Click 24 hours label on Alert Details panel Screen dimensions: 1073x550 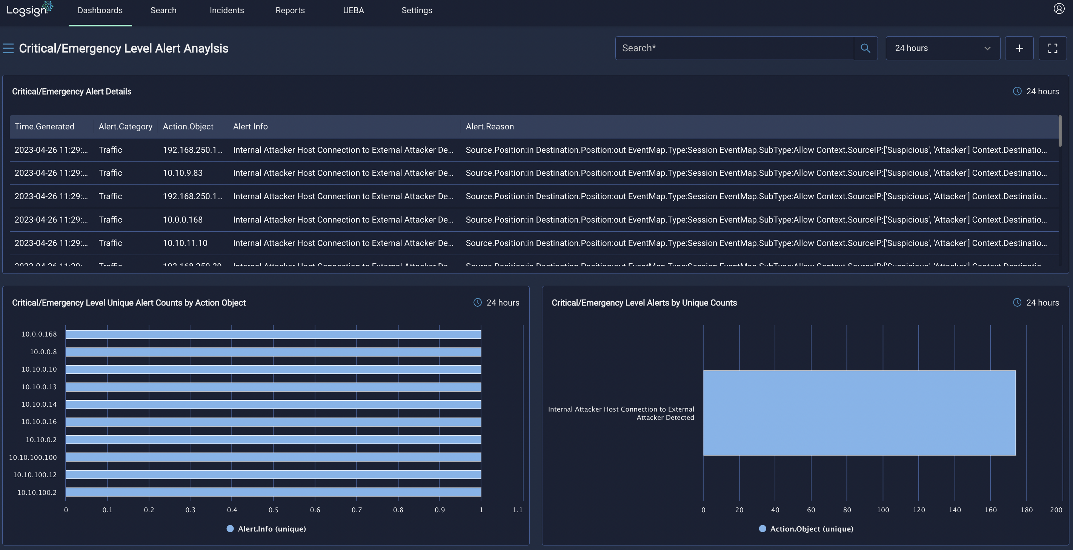pyautogui.click(x=1042, y=91)
